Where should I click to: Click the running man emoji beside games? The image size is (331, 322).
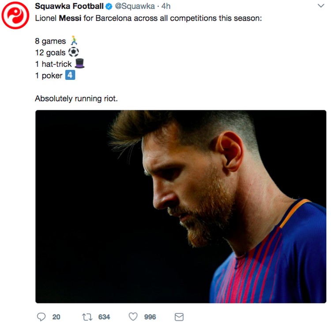(73, 41)
